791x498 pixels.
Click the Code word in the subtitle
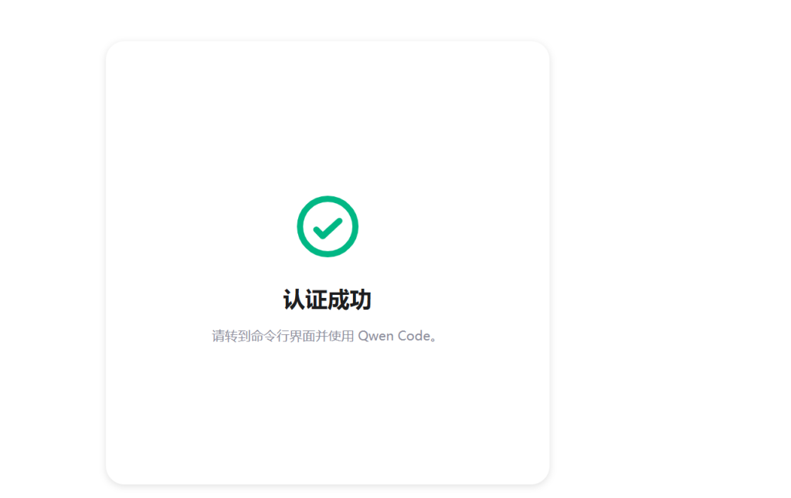(x=414, y=336)
